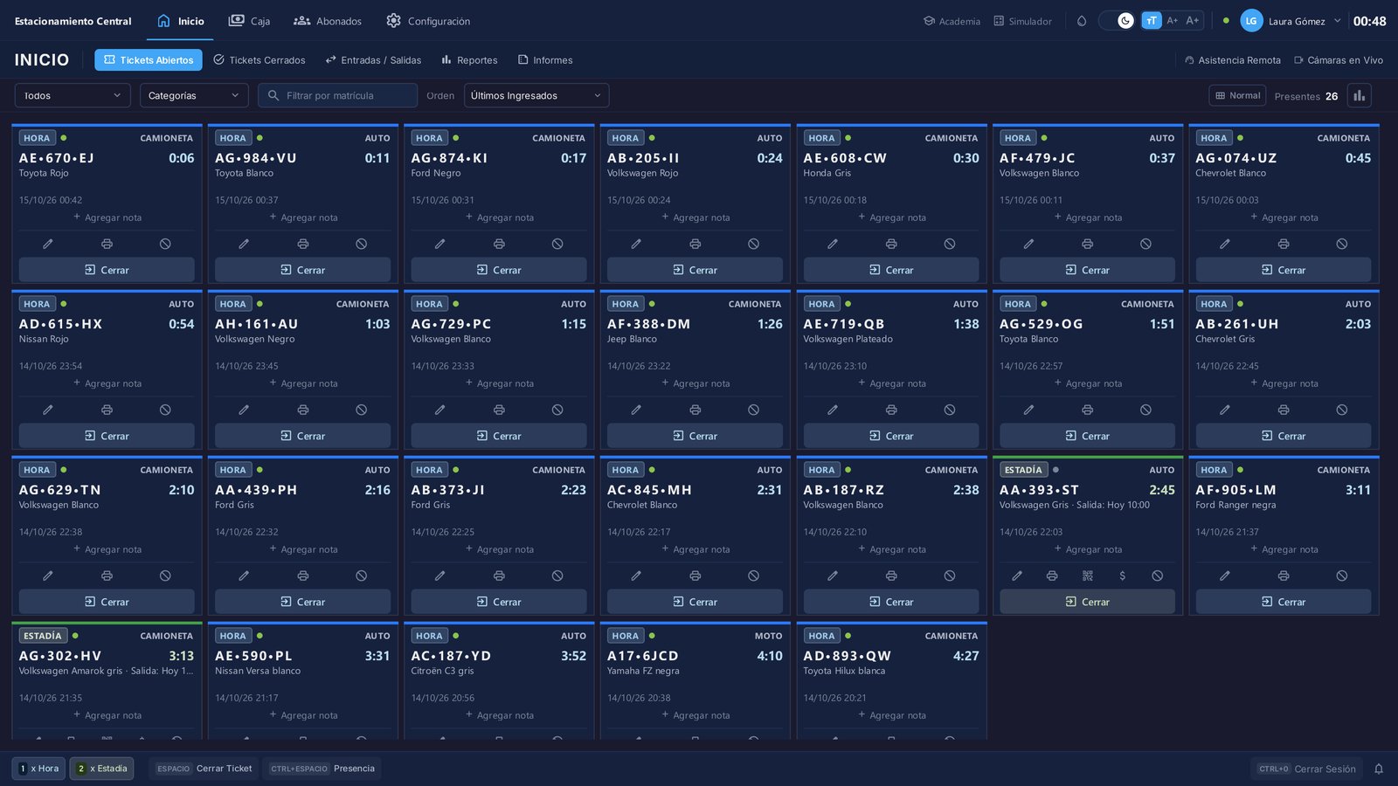Cancel ticket AF•479•JC with the ban icon
The height and width of the screenshot is (786, 1398).
tap(1145, 244)
